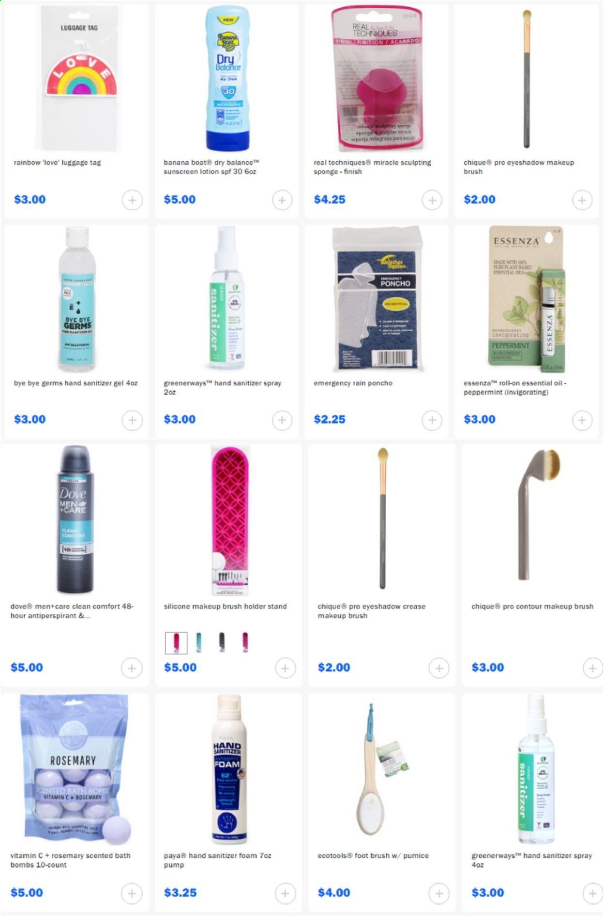This screenshot has width=605, height=917.
Task: Select the black brush holder color swatch
Action: click(222, 643)
